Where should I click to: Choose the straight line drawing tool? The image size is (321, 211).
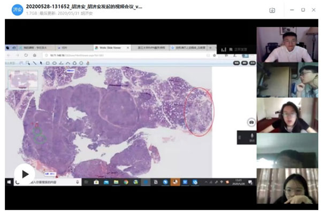click(x=35, y=63)
